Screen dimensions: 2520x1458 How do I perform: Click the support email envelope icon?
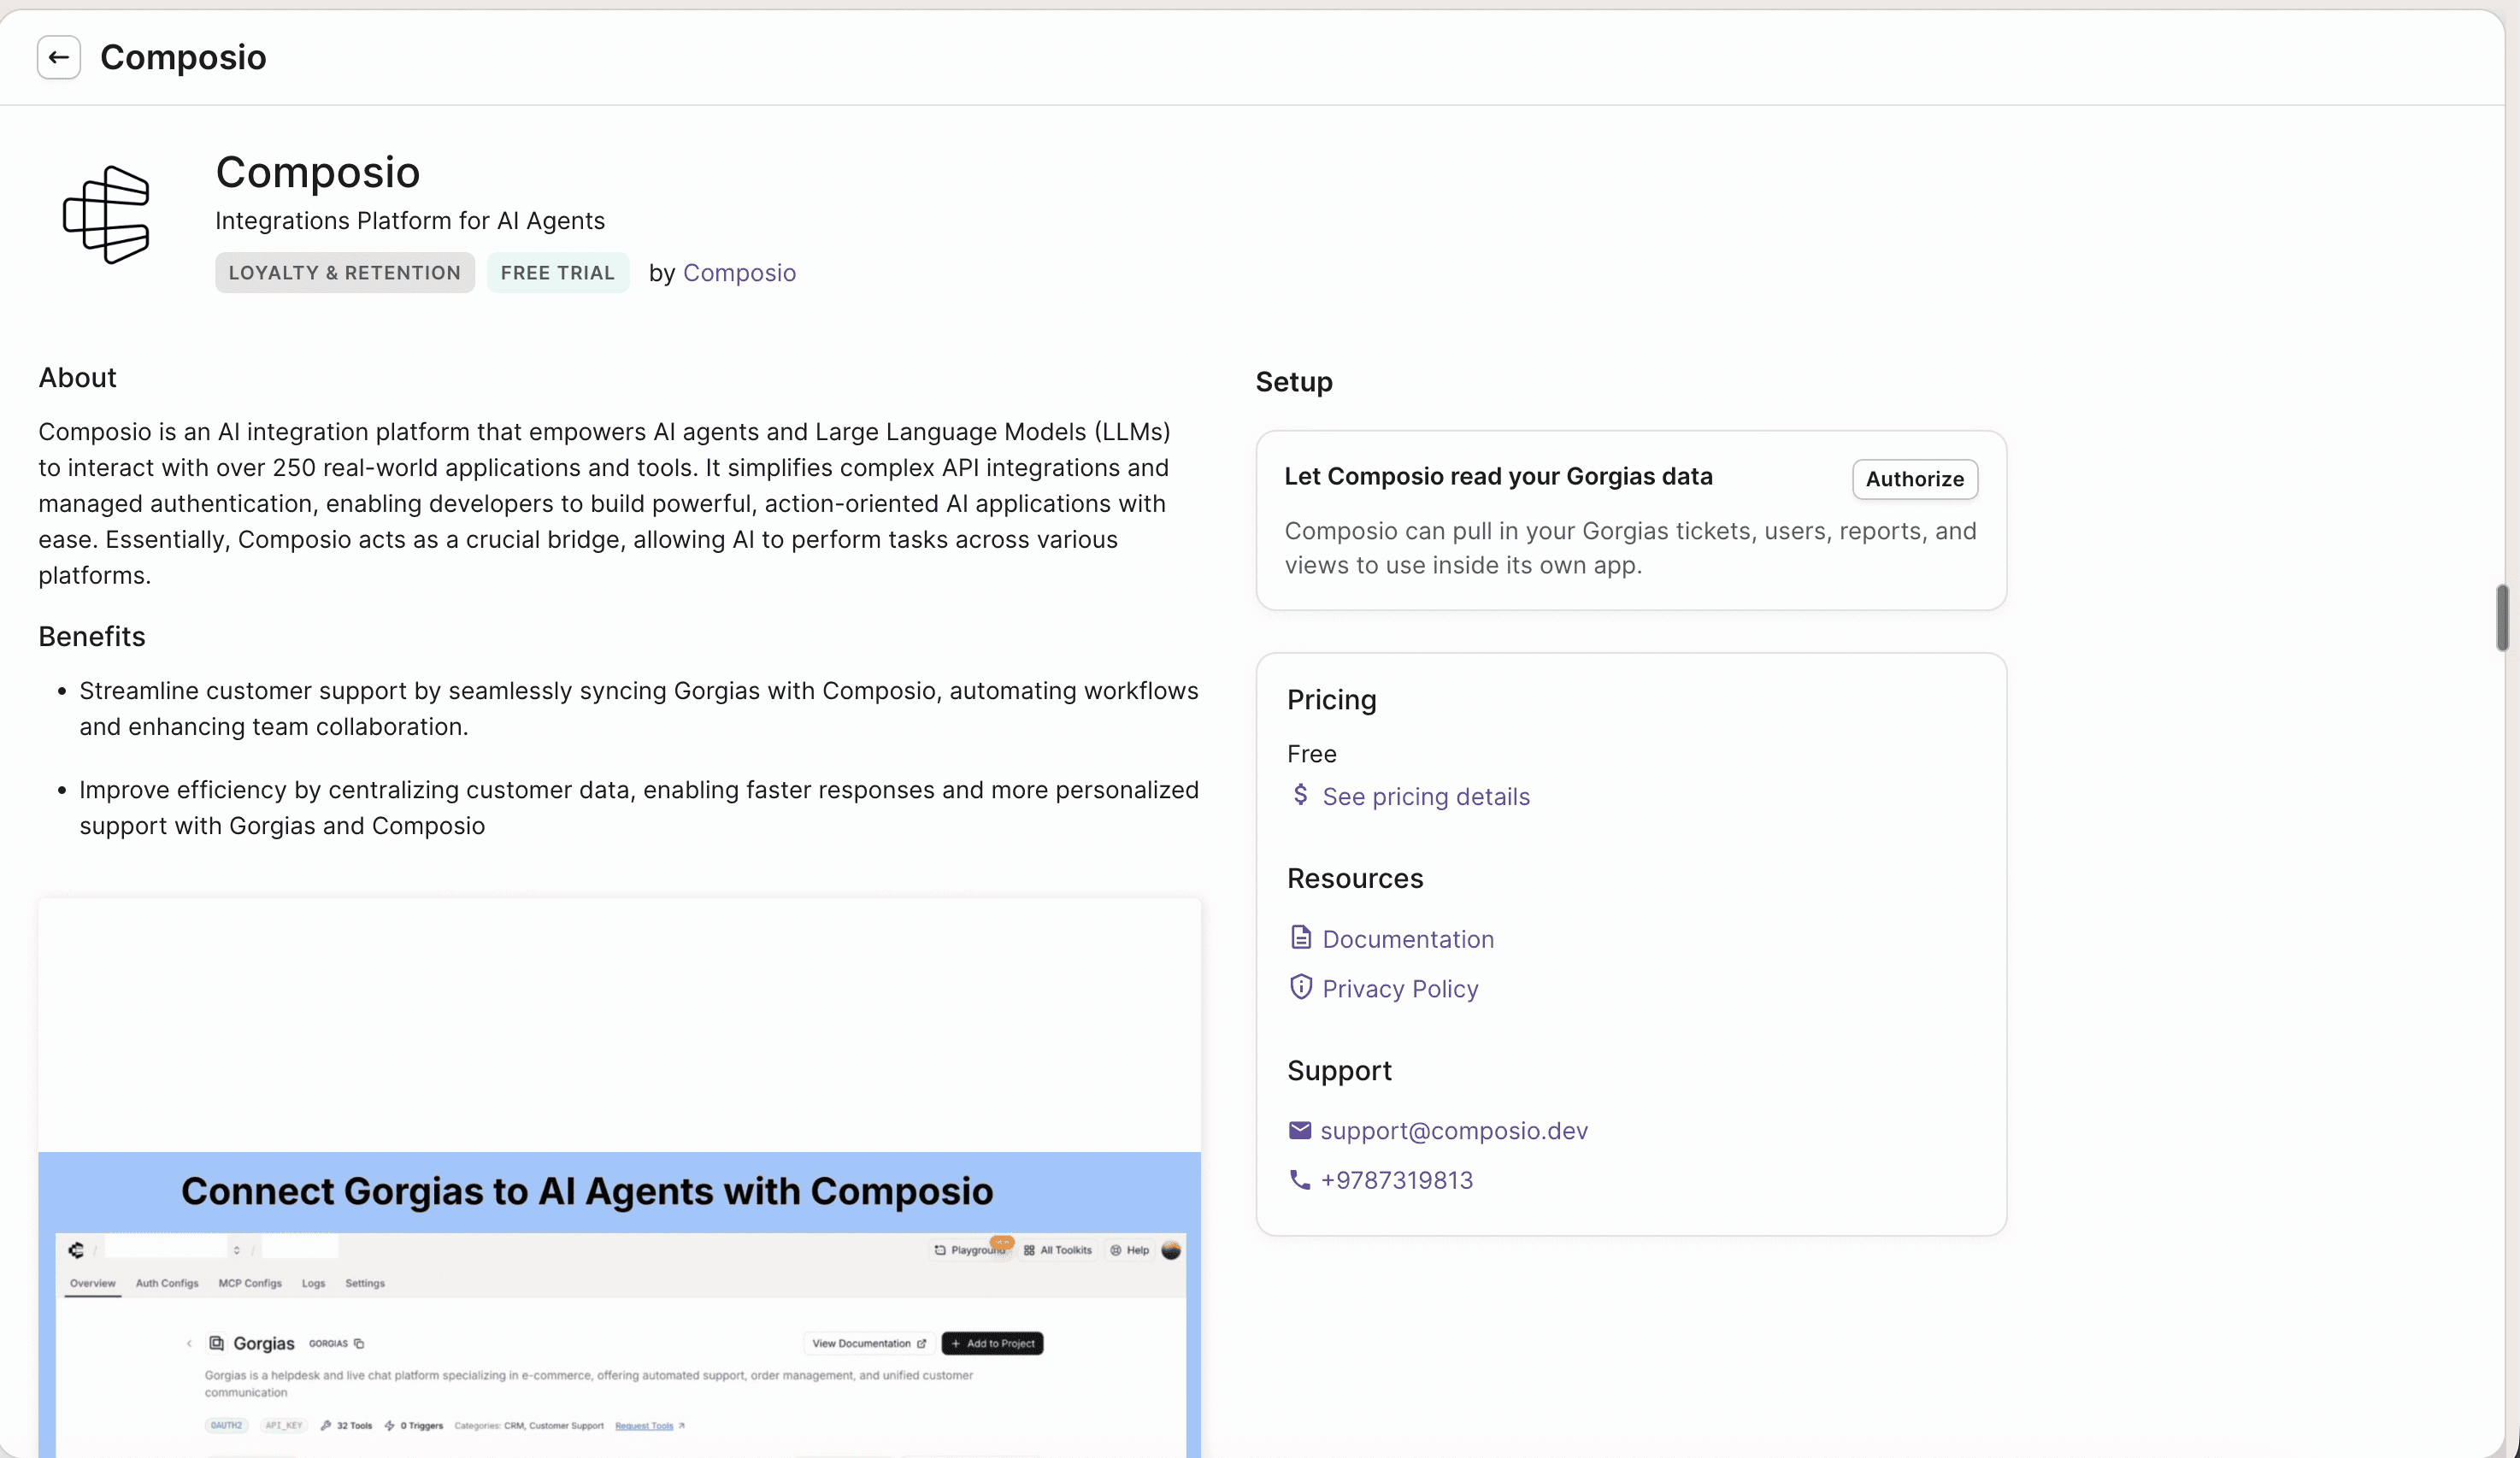1299,1130
